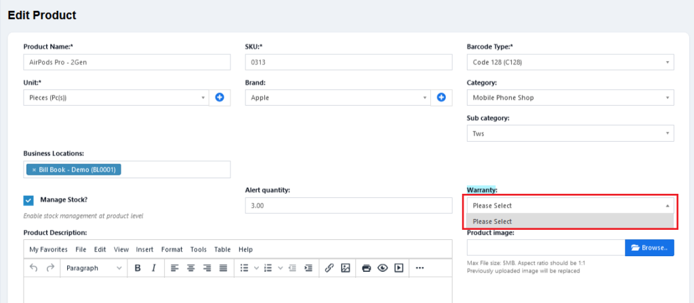Add a new unit with plus icon
Image resolution: width=694 pixels, height=303 pixels.
[220, 98]
